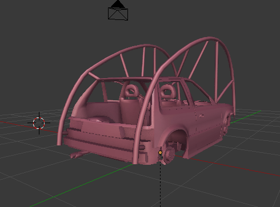
Task: Click the 3D cursor crosshair
Action: (39, 123)
